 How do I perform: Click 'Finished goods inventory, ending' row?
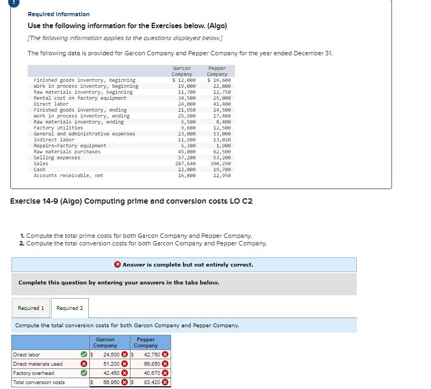(132, 110)
